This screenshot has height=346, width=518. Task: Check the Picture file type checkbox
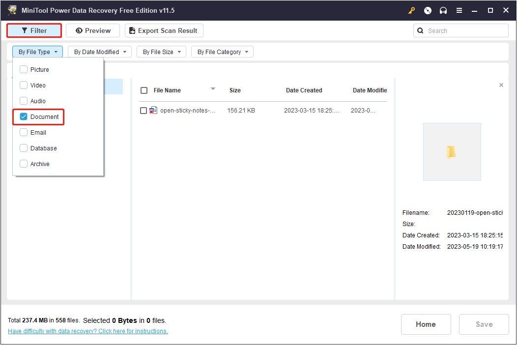click(24, 70)
